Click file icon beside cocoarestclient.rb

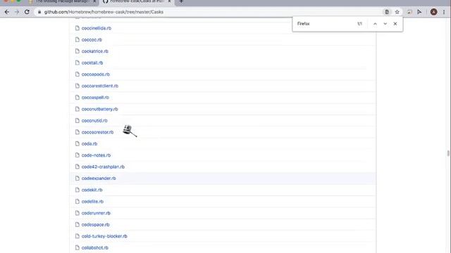77,86
